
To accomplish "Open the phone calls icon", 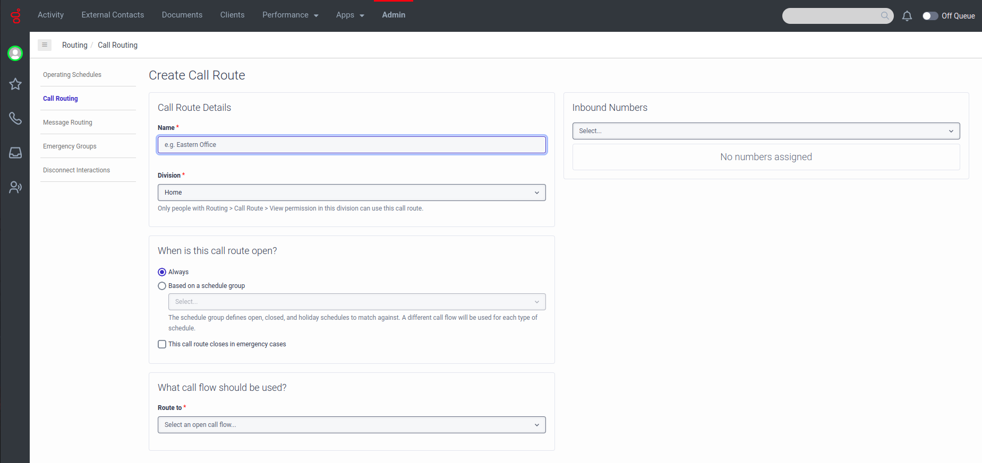I will pyautogui.click(x=15, y=118).
